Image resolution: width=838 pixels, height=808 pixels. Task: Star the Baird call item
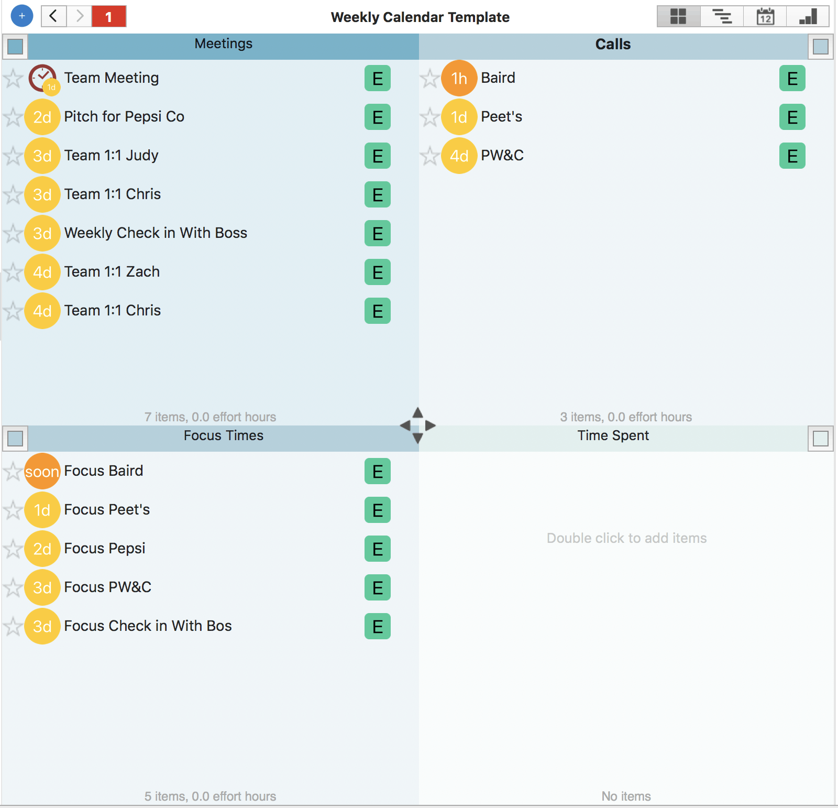tap(429, 79)
